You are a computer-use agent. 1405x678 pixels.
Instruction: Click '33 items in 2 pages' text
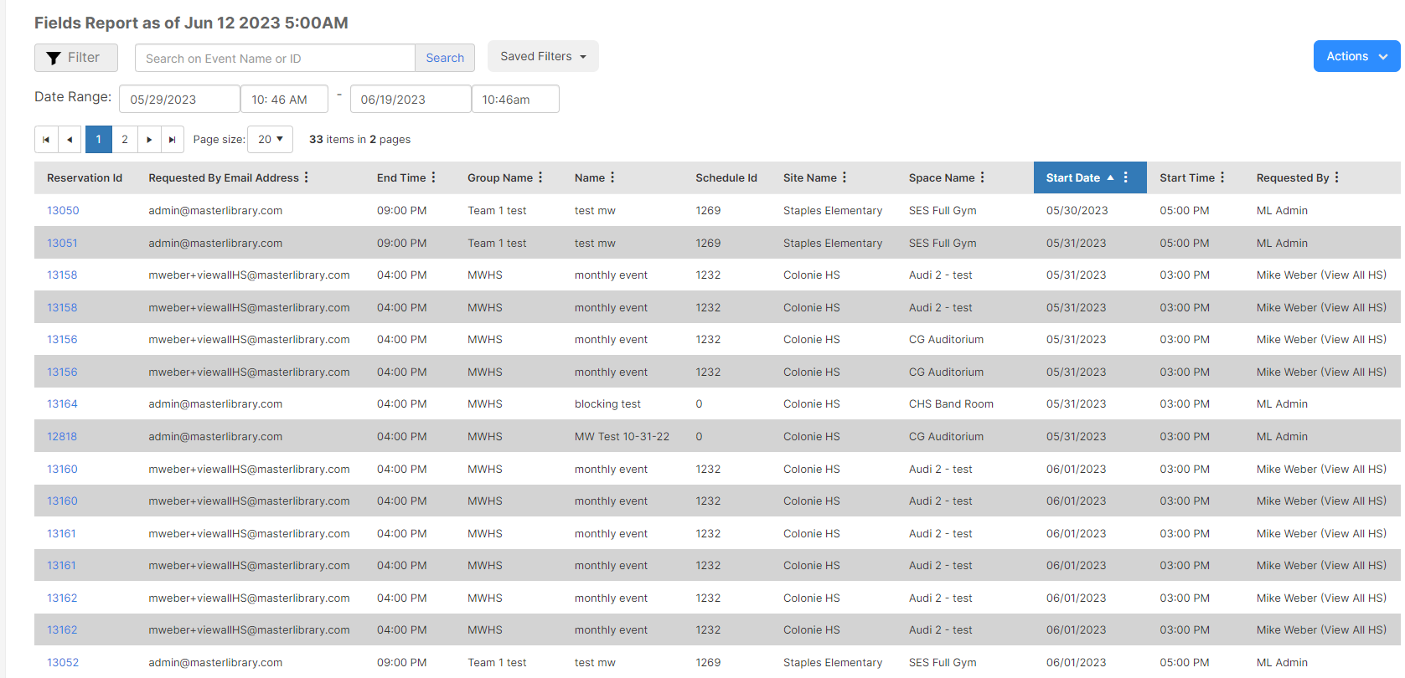point(359,140)
